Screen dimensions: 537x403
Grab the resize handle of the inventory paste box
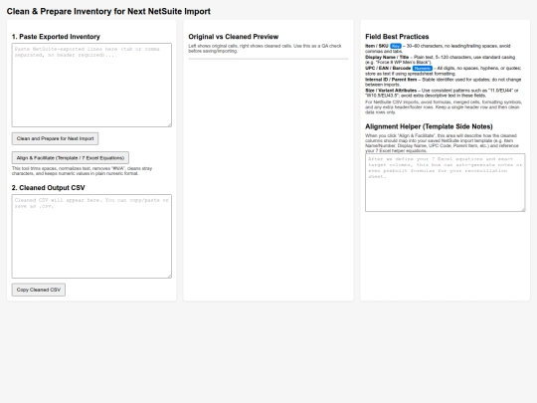pos(169,125)
